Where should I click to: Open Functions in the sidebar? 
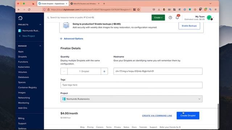coord(23,62)
